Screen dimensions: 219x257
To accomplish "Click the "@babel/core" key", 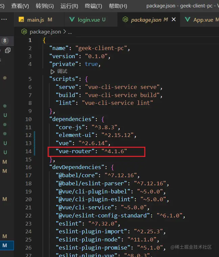I will pyautogui.click(x=77, y=176).
